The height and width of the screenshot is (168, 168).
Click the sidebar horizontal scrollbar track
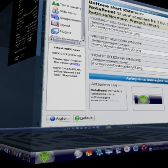tap(65, 41)
